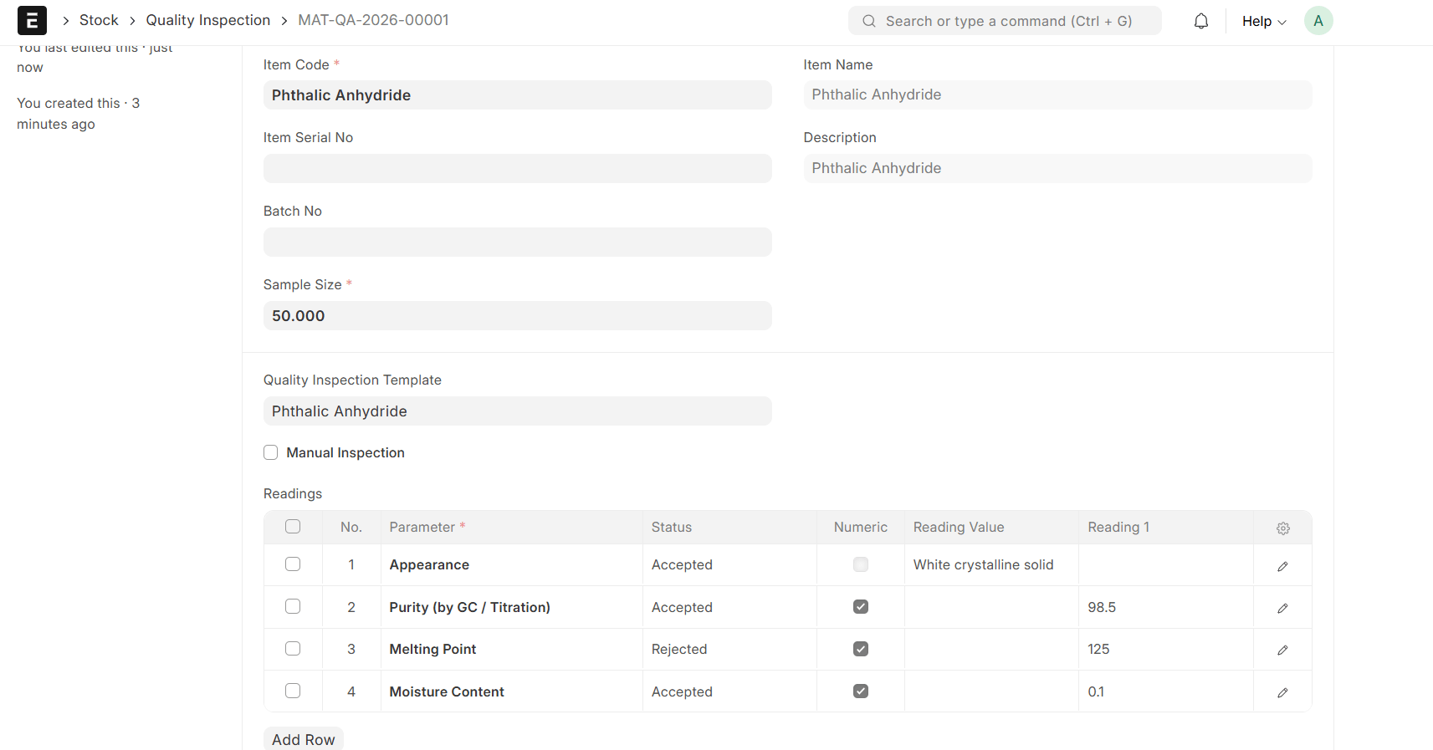1433x750 pixels.
Task: Edit the Appearance row with pencil icon
Action: (x=1282, y=566)
